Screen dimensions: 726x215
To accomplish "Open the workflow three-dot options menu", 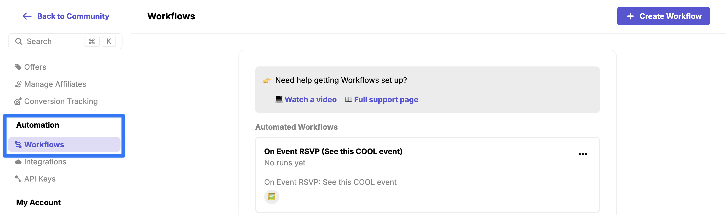I will pos(582,154).
